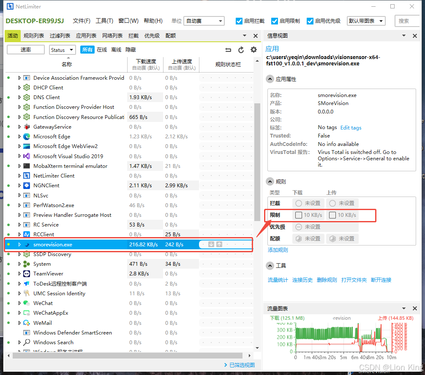Open the 默认带图表 layout dropdown

[x=366, y=21]
